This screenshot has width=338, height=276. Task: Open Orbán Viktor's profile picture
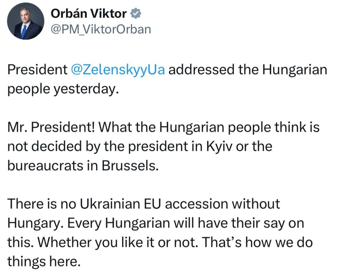(x=25, y=22)
